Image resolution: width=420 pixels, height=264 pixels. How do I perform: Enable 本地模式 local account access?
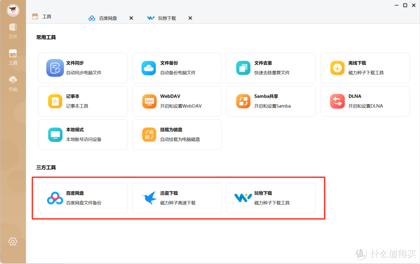point(82,135)
